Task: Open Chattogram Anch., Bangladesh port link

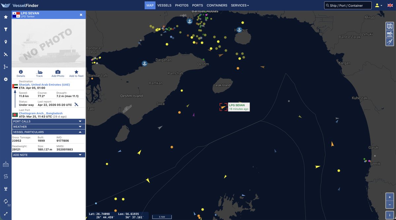Action: 41,113
